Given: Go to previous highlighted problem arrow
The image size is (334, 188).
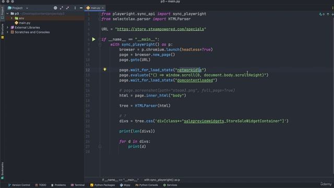Looking at the screenshot, I should click(x=328, y=14).
